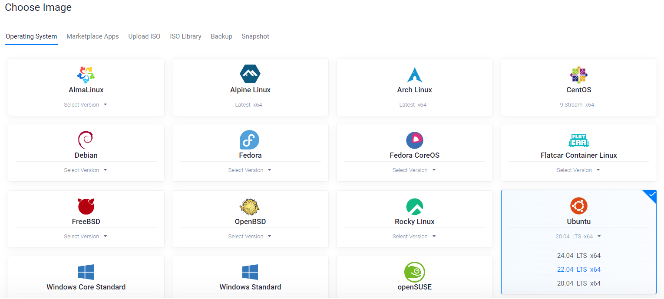Switch to the Backup tab

221,36
